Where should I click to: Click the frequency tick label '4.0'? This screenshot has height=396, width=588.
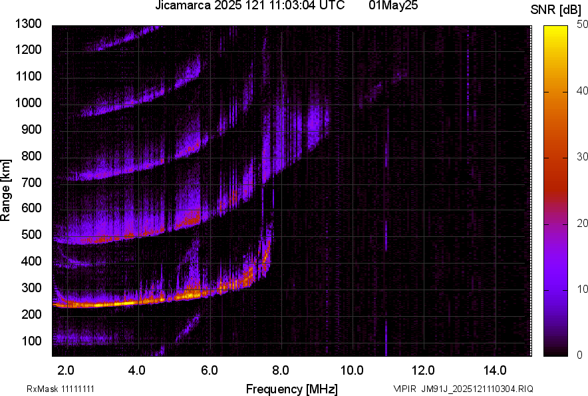pos(137,371)
